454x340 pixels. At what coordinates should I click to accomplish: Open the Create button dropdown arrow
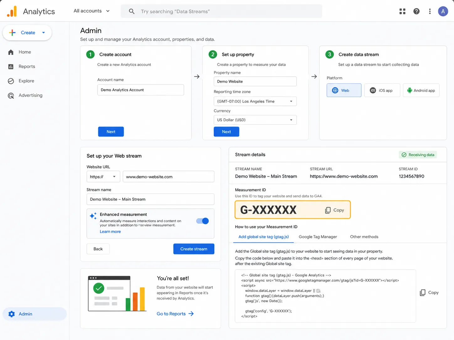pyautogui.click(x=44, y=33)
